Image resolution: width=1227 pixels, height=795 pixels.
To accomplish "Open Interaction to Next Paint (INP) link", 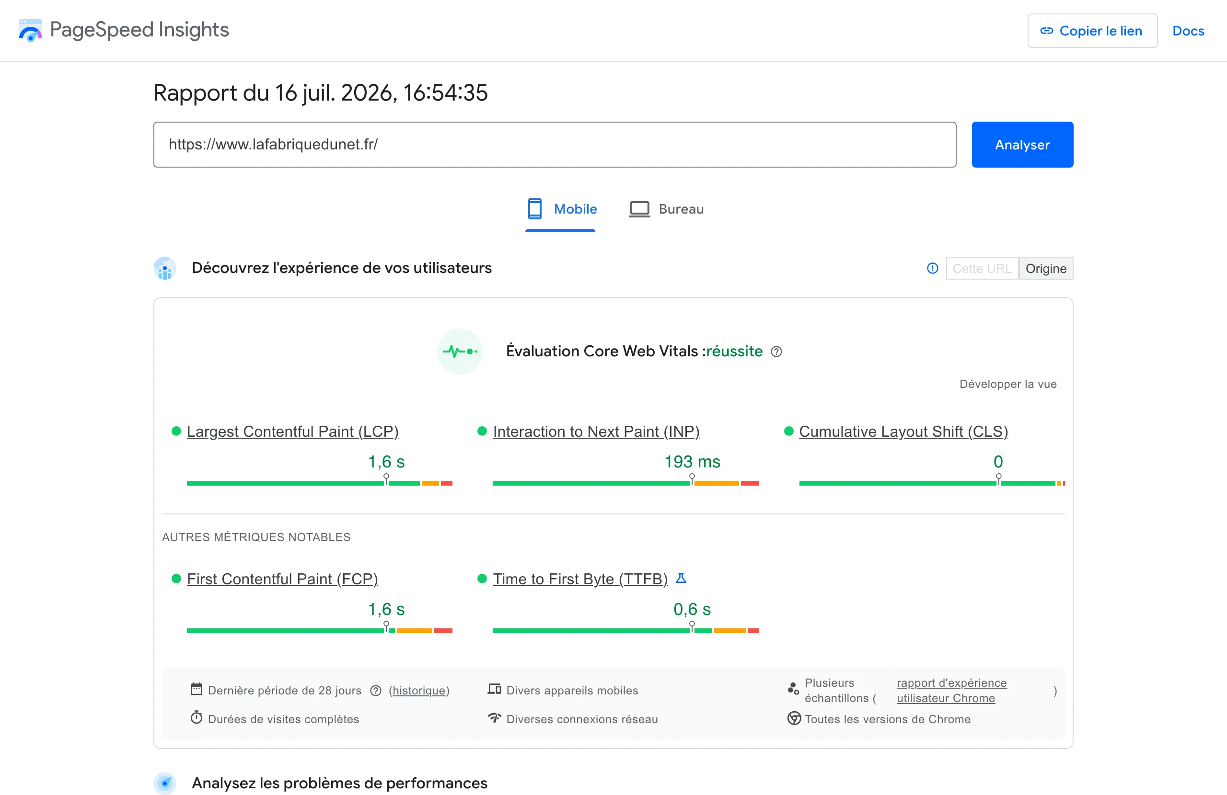I will click(596, 431).
